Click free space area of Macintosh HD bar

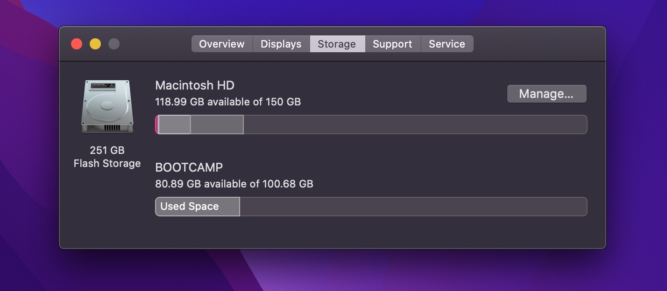click(x=415, y=125)
